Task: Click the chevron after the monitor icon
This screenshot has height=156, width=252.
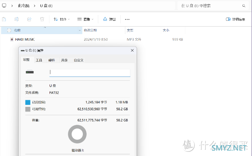Action: click(x=12, y=6)
